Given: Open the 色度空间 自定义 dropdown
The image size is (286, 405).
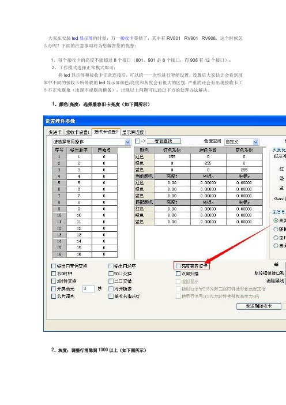Looking at the screenshot, I should click(242, 142).
